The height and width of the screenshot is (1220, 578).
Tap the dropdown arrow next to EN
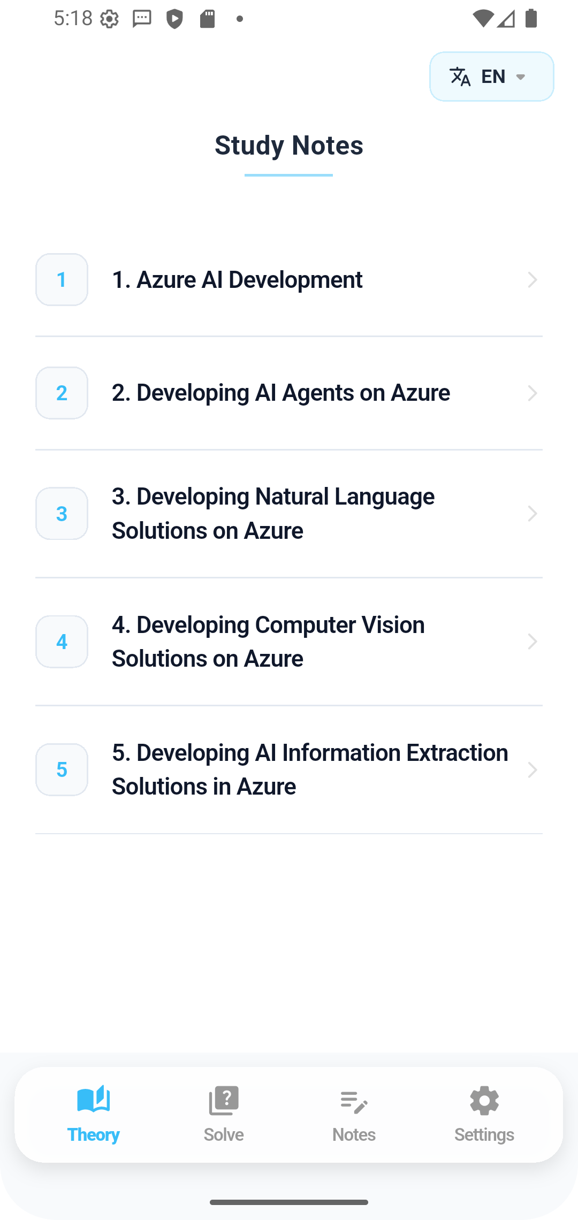pos(520,77)
